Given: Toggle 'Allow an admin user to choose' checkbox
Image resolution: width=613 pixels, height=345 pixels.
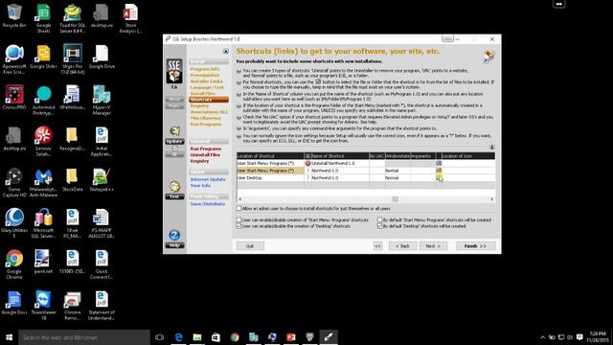Looking at the screenshot, I should (238, 209).
